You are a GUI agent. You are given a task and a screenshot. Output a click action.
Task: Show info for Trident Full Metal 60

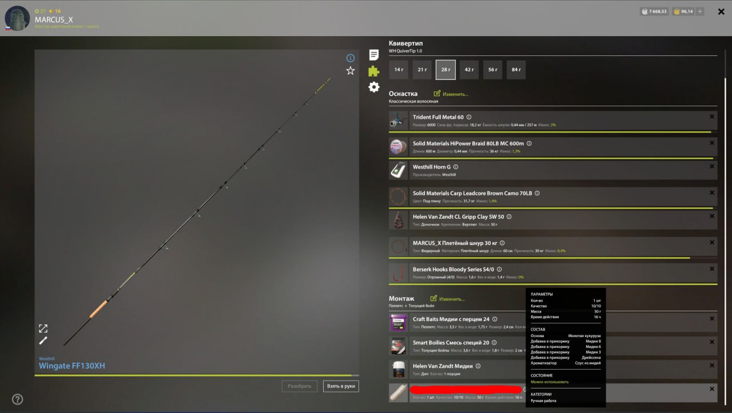469,117
